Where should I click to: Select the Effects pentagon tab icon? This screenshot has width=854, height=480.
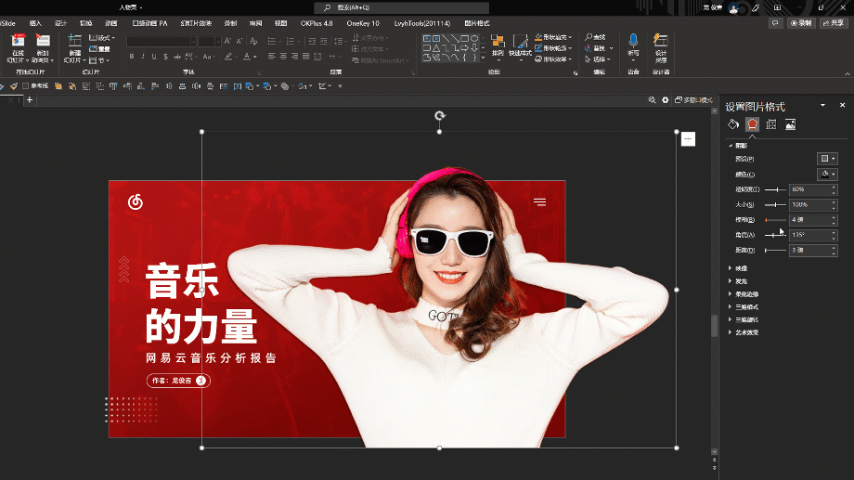pyautogui.click(x=752, y=124)
